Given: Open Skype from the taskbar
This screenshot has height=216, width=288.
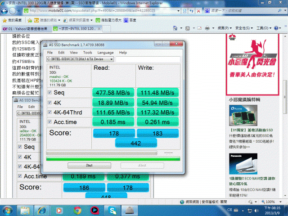Looking at the screenshot, I should [x=112, y=211].
